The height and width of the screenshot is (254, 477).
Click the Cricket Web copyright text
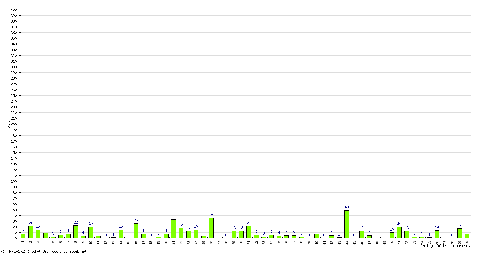click(x=45, y=251)
